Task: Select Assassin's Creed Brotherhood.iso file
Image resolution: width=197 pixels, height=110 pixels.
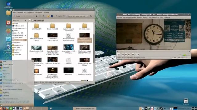Action: click(x=69, y=37)
